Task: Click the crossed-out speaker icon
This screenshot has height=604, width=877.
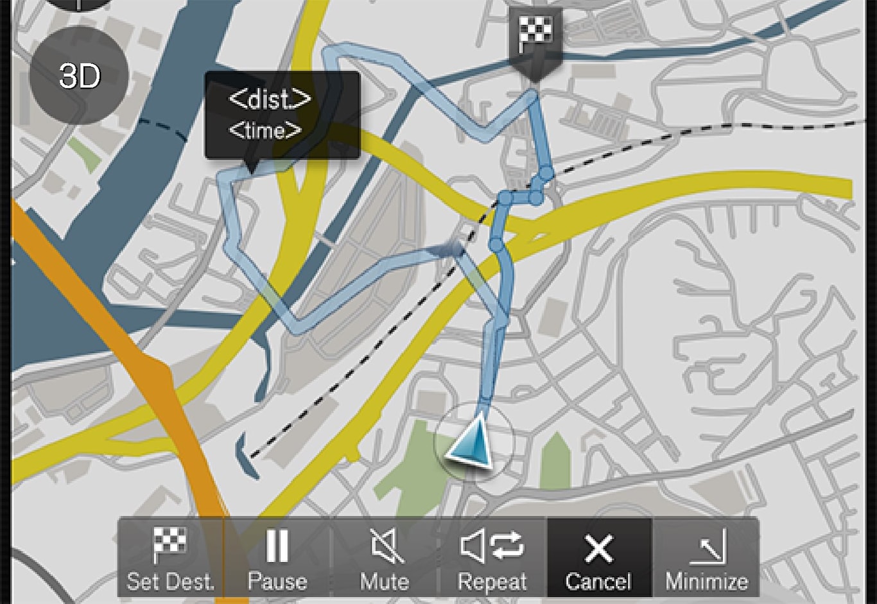Action: click(386, 546)
